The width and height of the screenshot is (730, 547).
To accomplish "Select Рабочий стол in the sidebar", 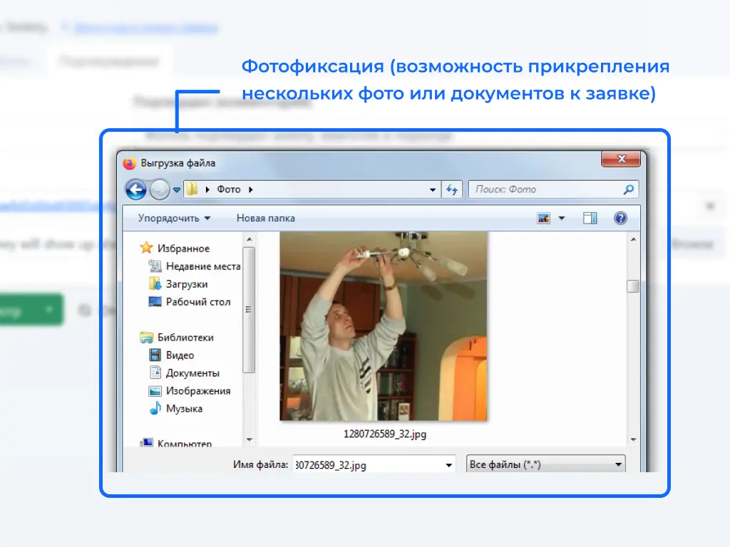I will pyautogui.click(x=197, y=302).
